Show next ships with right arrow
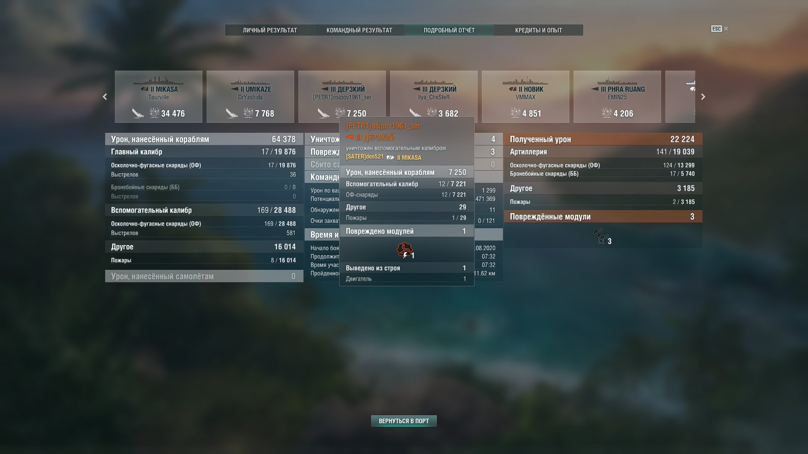808x454 pixels. tap(703, 97)
